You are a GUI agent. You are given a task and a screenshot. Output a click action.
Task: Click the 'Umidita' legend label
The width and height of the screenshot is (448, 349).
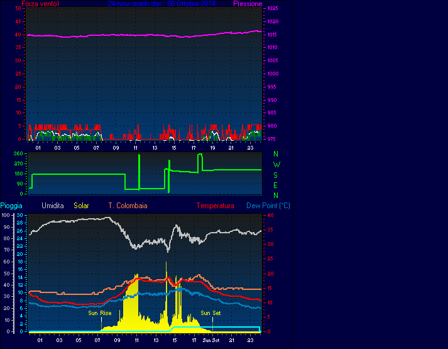point(53,206)
